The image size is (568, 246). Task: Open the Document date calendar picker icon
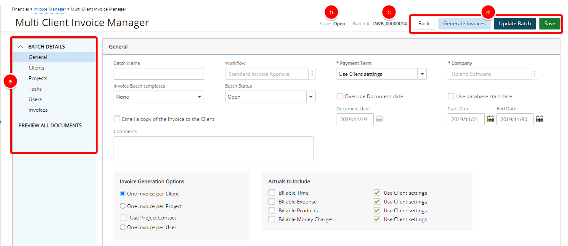click(x=379, y=119)
